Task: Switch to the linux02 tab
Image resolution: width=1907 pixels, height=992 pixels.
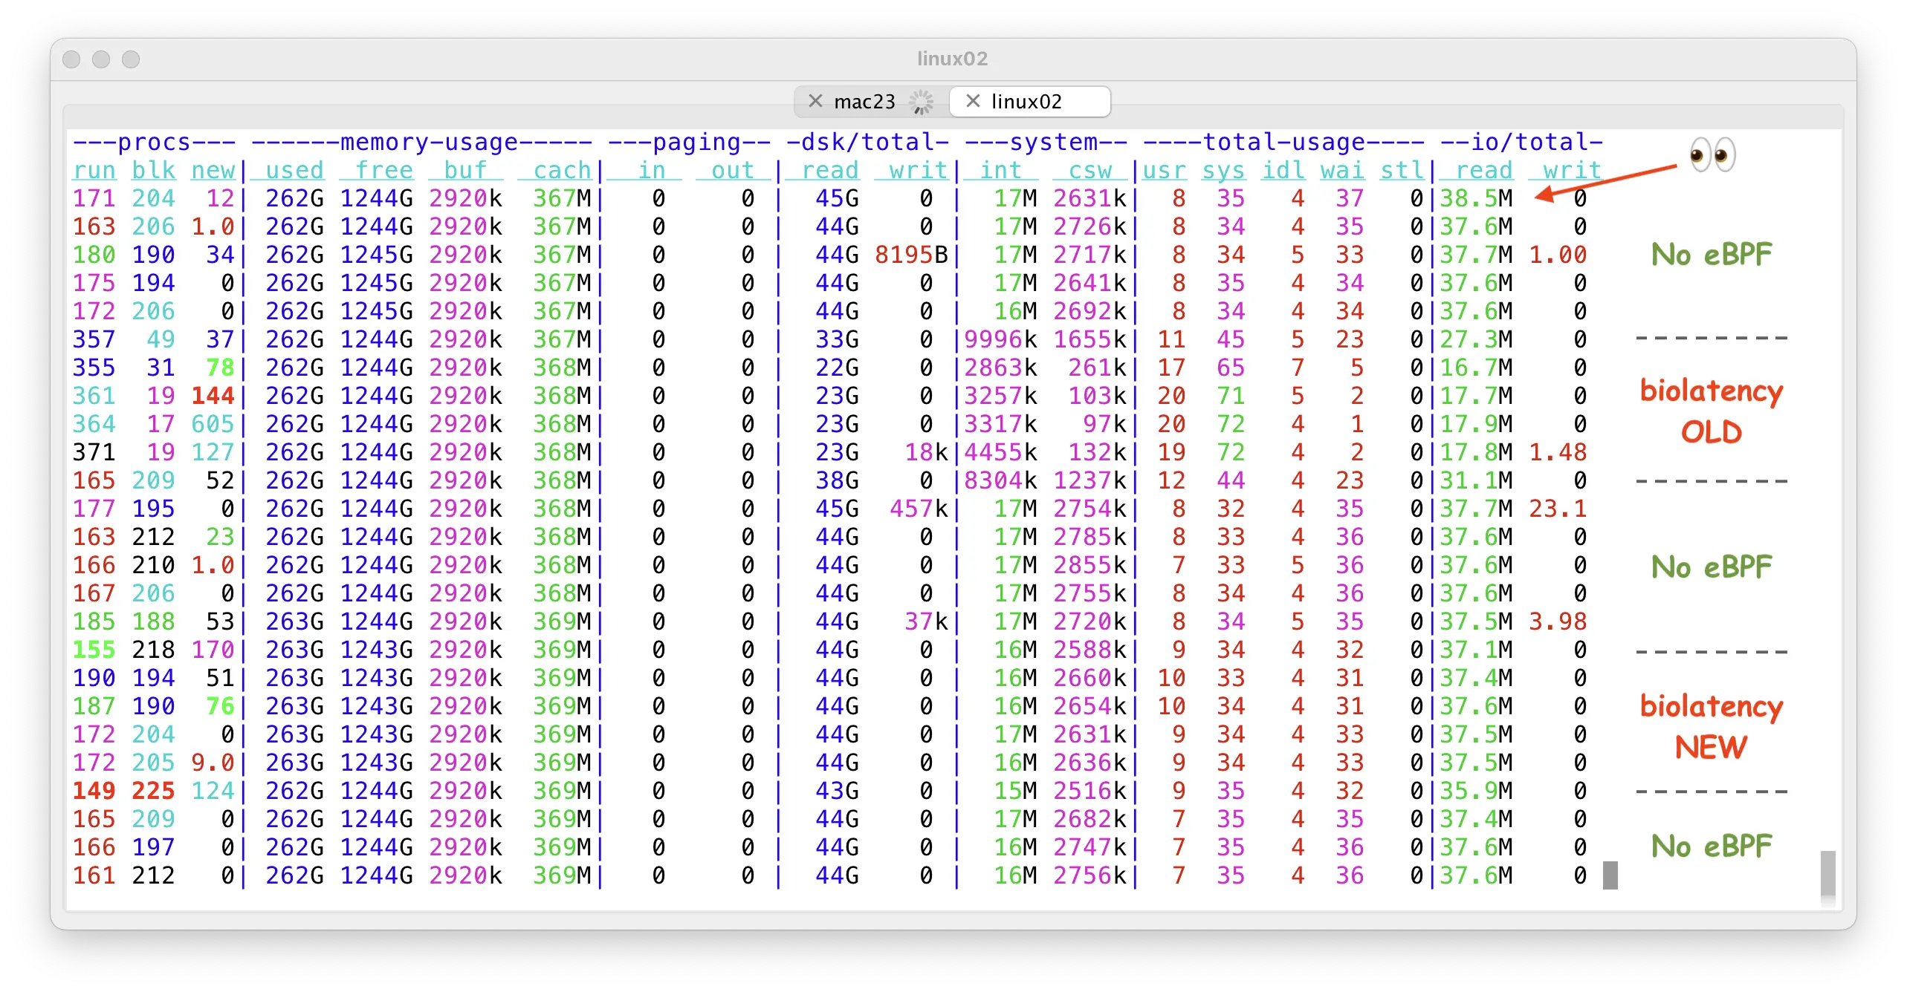Action: click(1030, 101)
